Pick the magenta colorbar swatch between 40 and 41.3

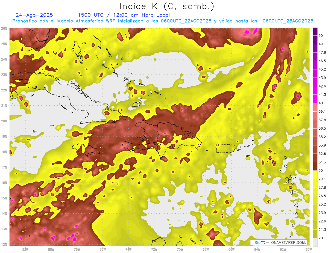tap(315, 99)
